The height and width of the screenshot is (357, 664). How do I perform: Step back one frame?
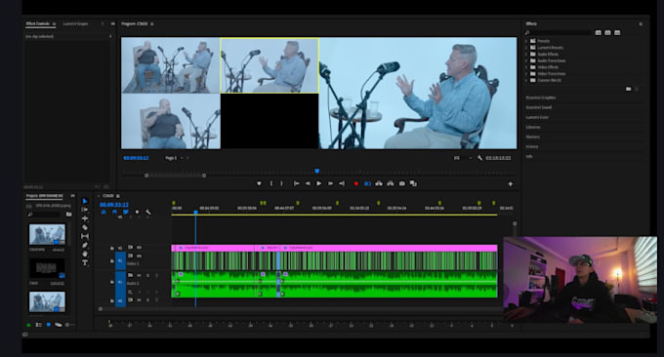[x=308, y=183]
